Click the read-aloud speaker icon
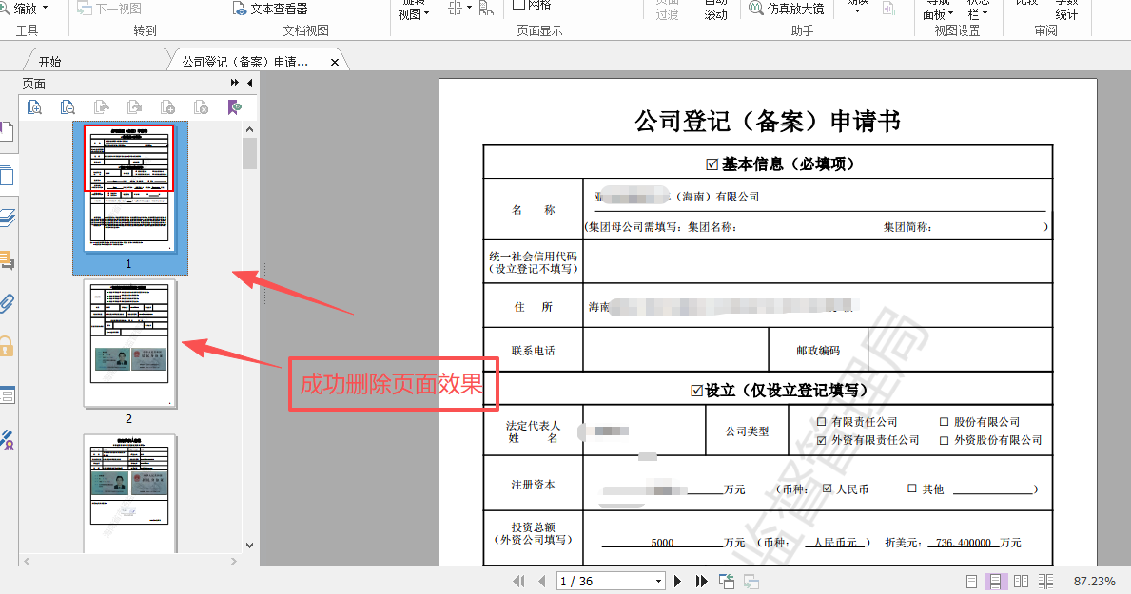 (x=888, y=8)
